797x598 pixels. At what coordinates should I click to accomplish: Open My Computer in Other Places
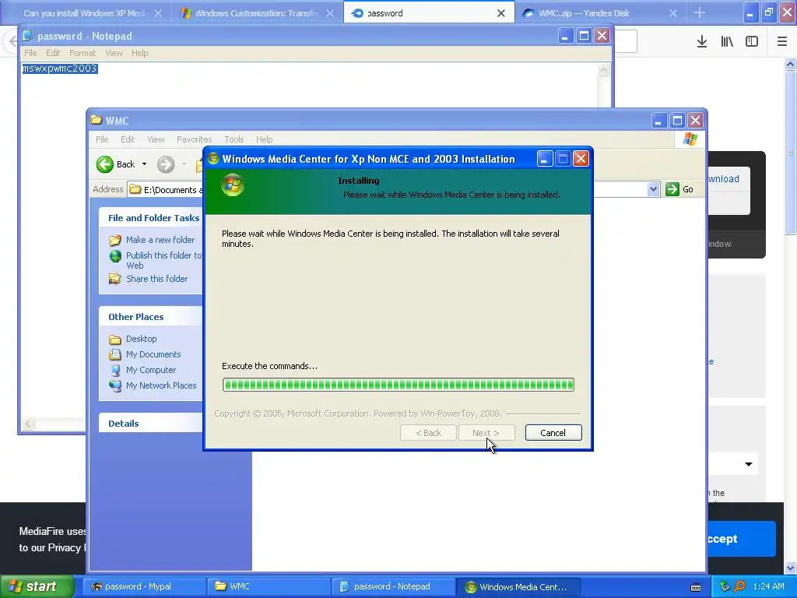click(151, 370)
